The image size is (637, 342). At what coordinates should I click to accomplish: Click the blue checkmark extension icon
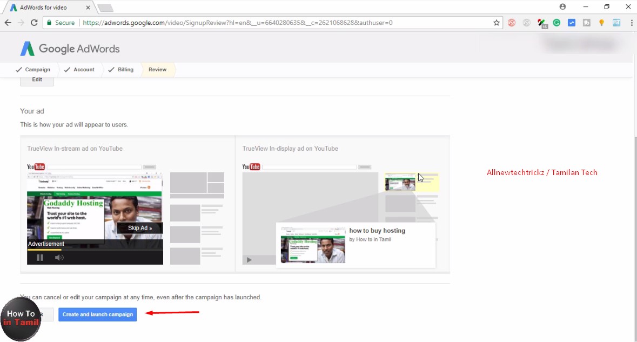pos(572,23)
